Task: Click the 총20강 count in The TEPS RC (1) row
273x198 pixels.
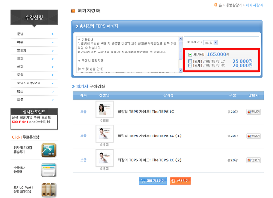Action: coord(233,136)
